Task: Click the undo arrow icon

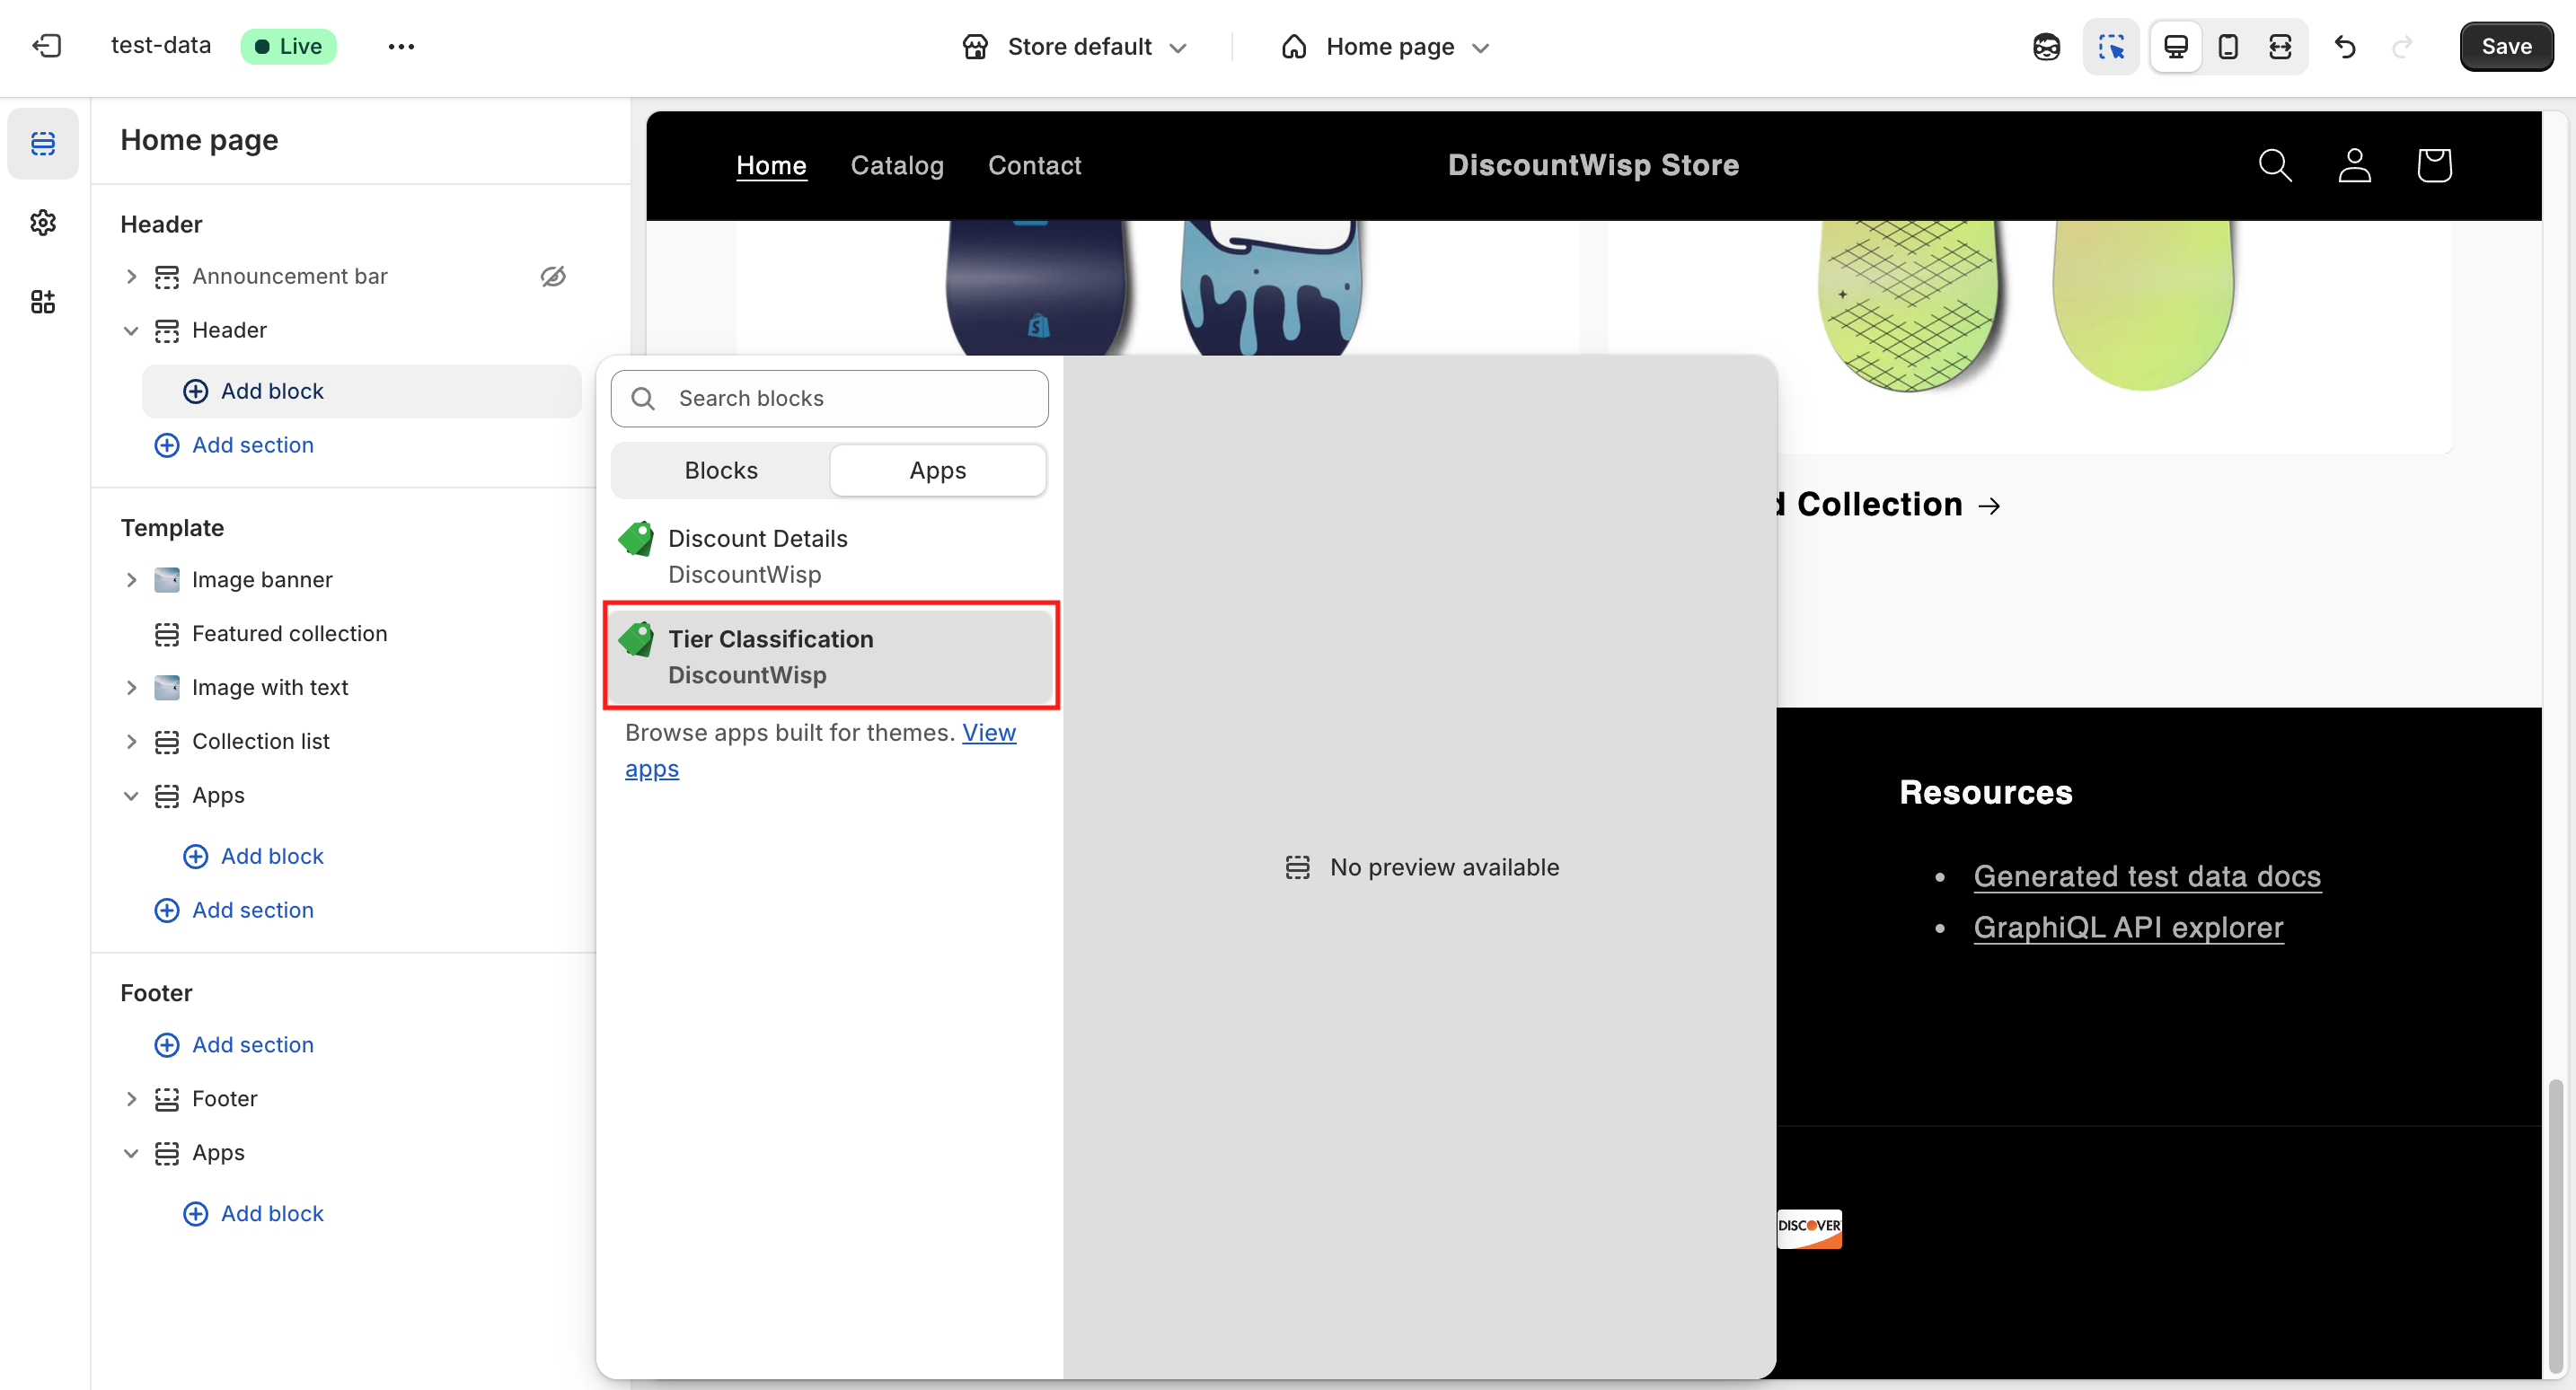Action: [2345, 46]
